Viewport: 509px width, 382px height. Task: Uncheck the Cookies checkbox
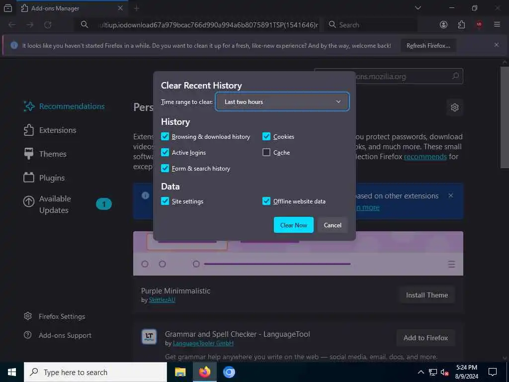[266, 136]
